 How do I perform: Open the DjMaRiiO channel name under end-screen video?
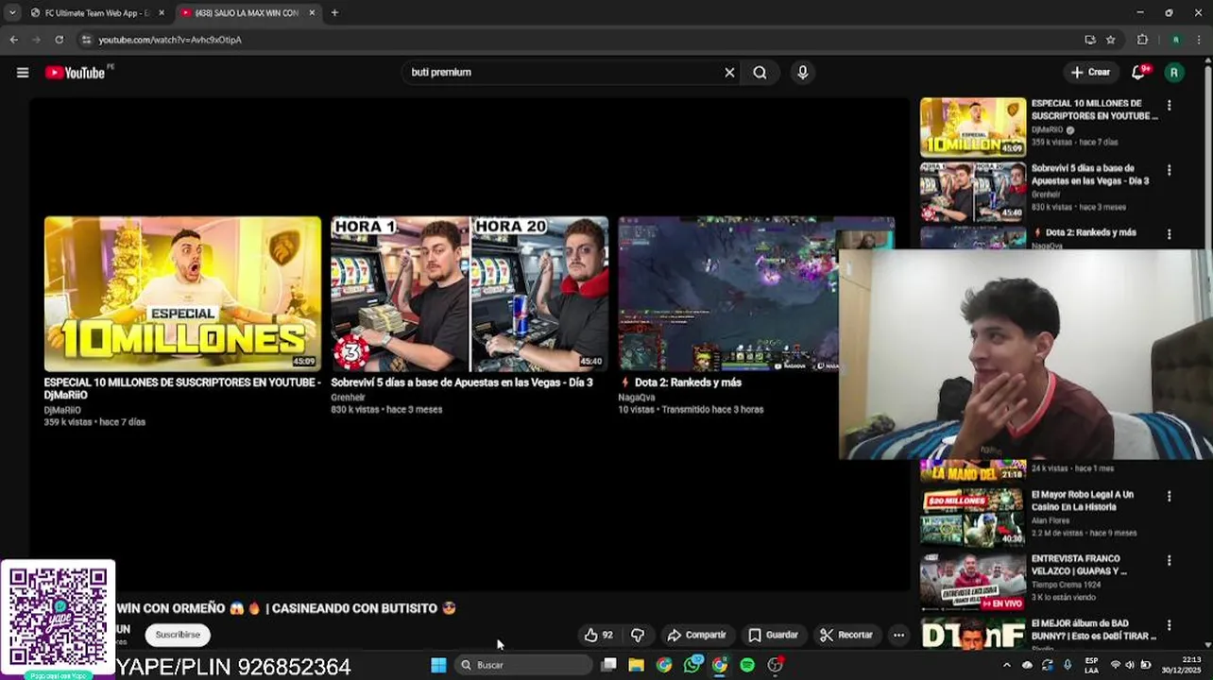tap(62, 410)
